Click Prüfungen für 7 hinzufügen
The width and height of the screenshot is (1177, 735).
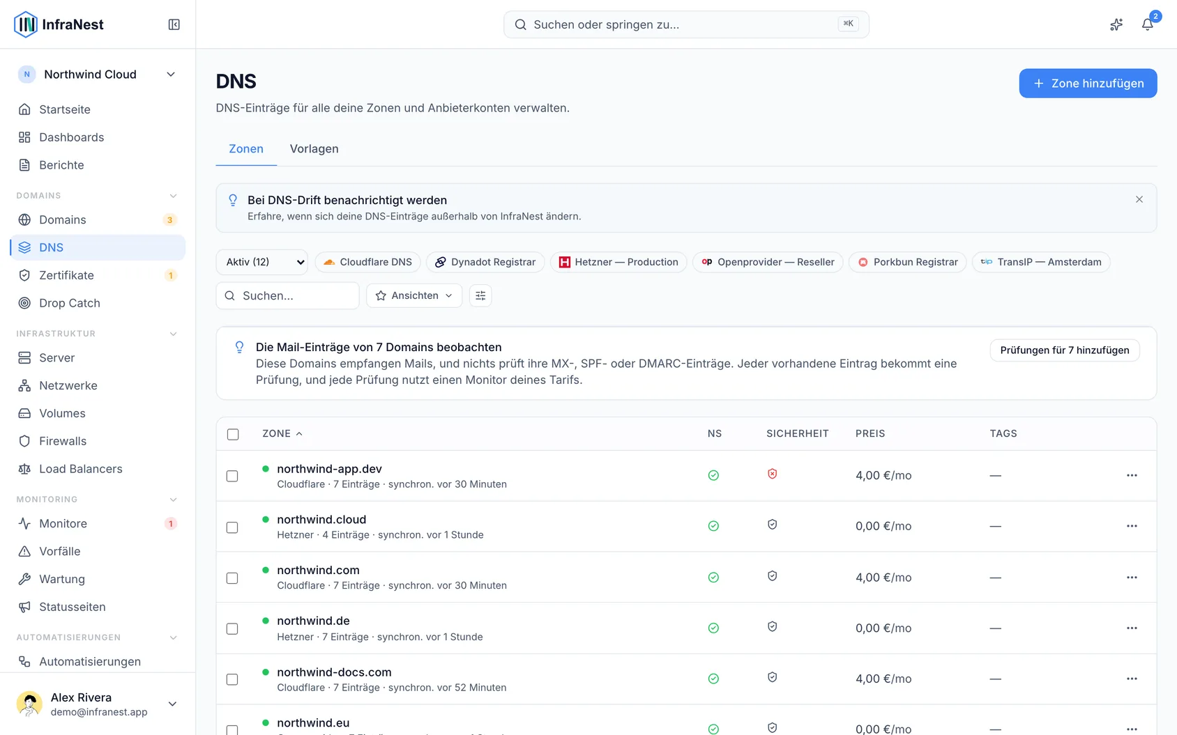click(1065, 350)
